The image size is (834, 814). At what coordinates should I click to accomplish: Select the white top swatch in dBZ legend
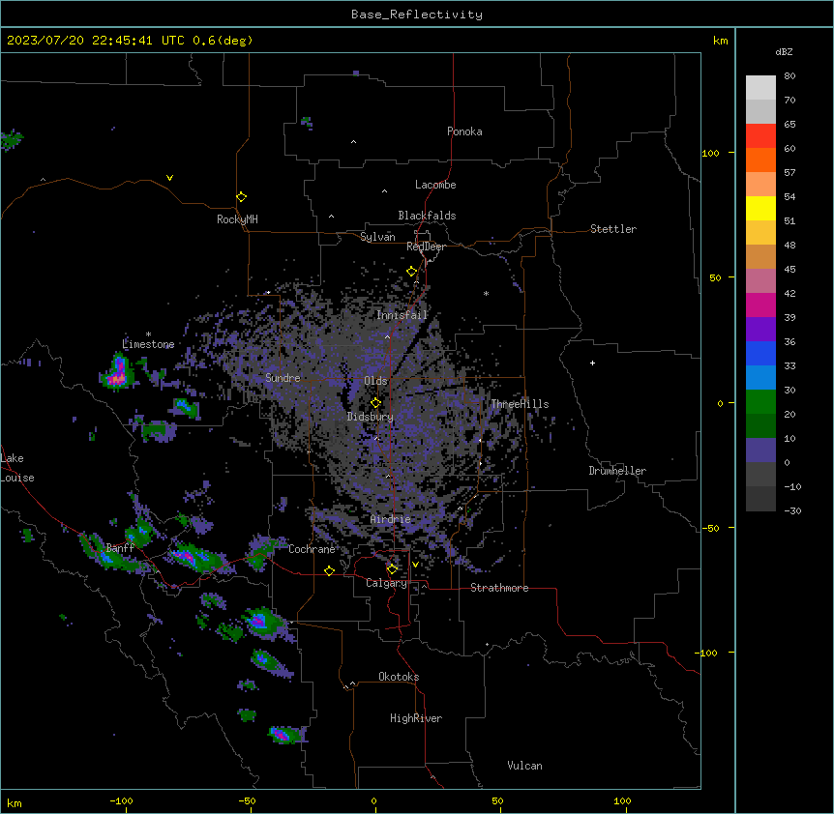click(x=760, y=87)
